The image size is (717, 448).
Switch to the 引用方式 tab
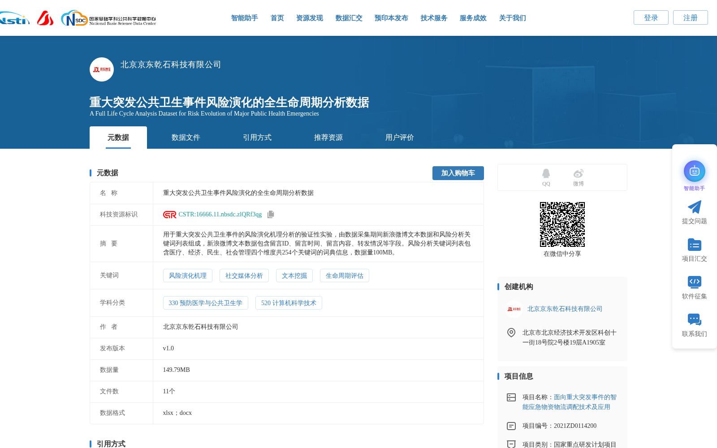pos(257,138)
